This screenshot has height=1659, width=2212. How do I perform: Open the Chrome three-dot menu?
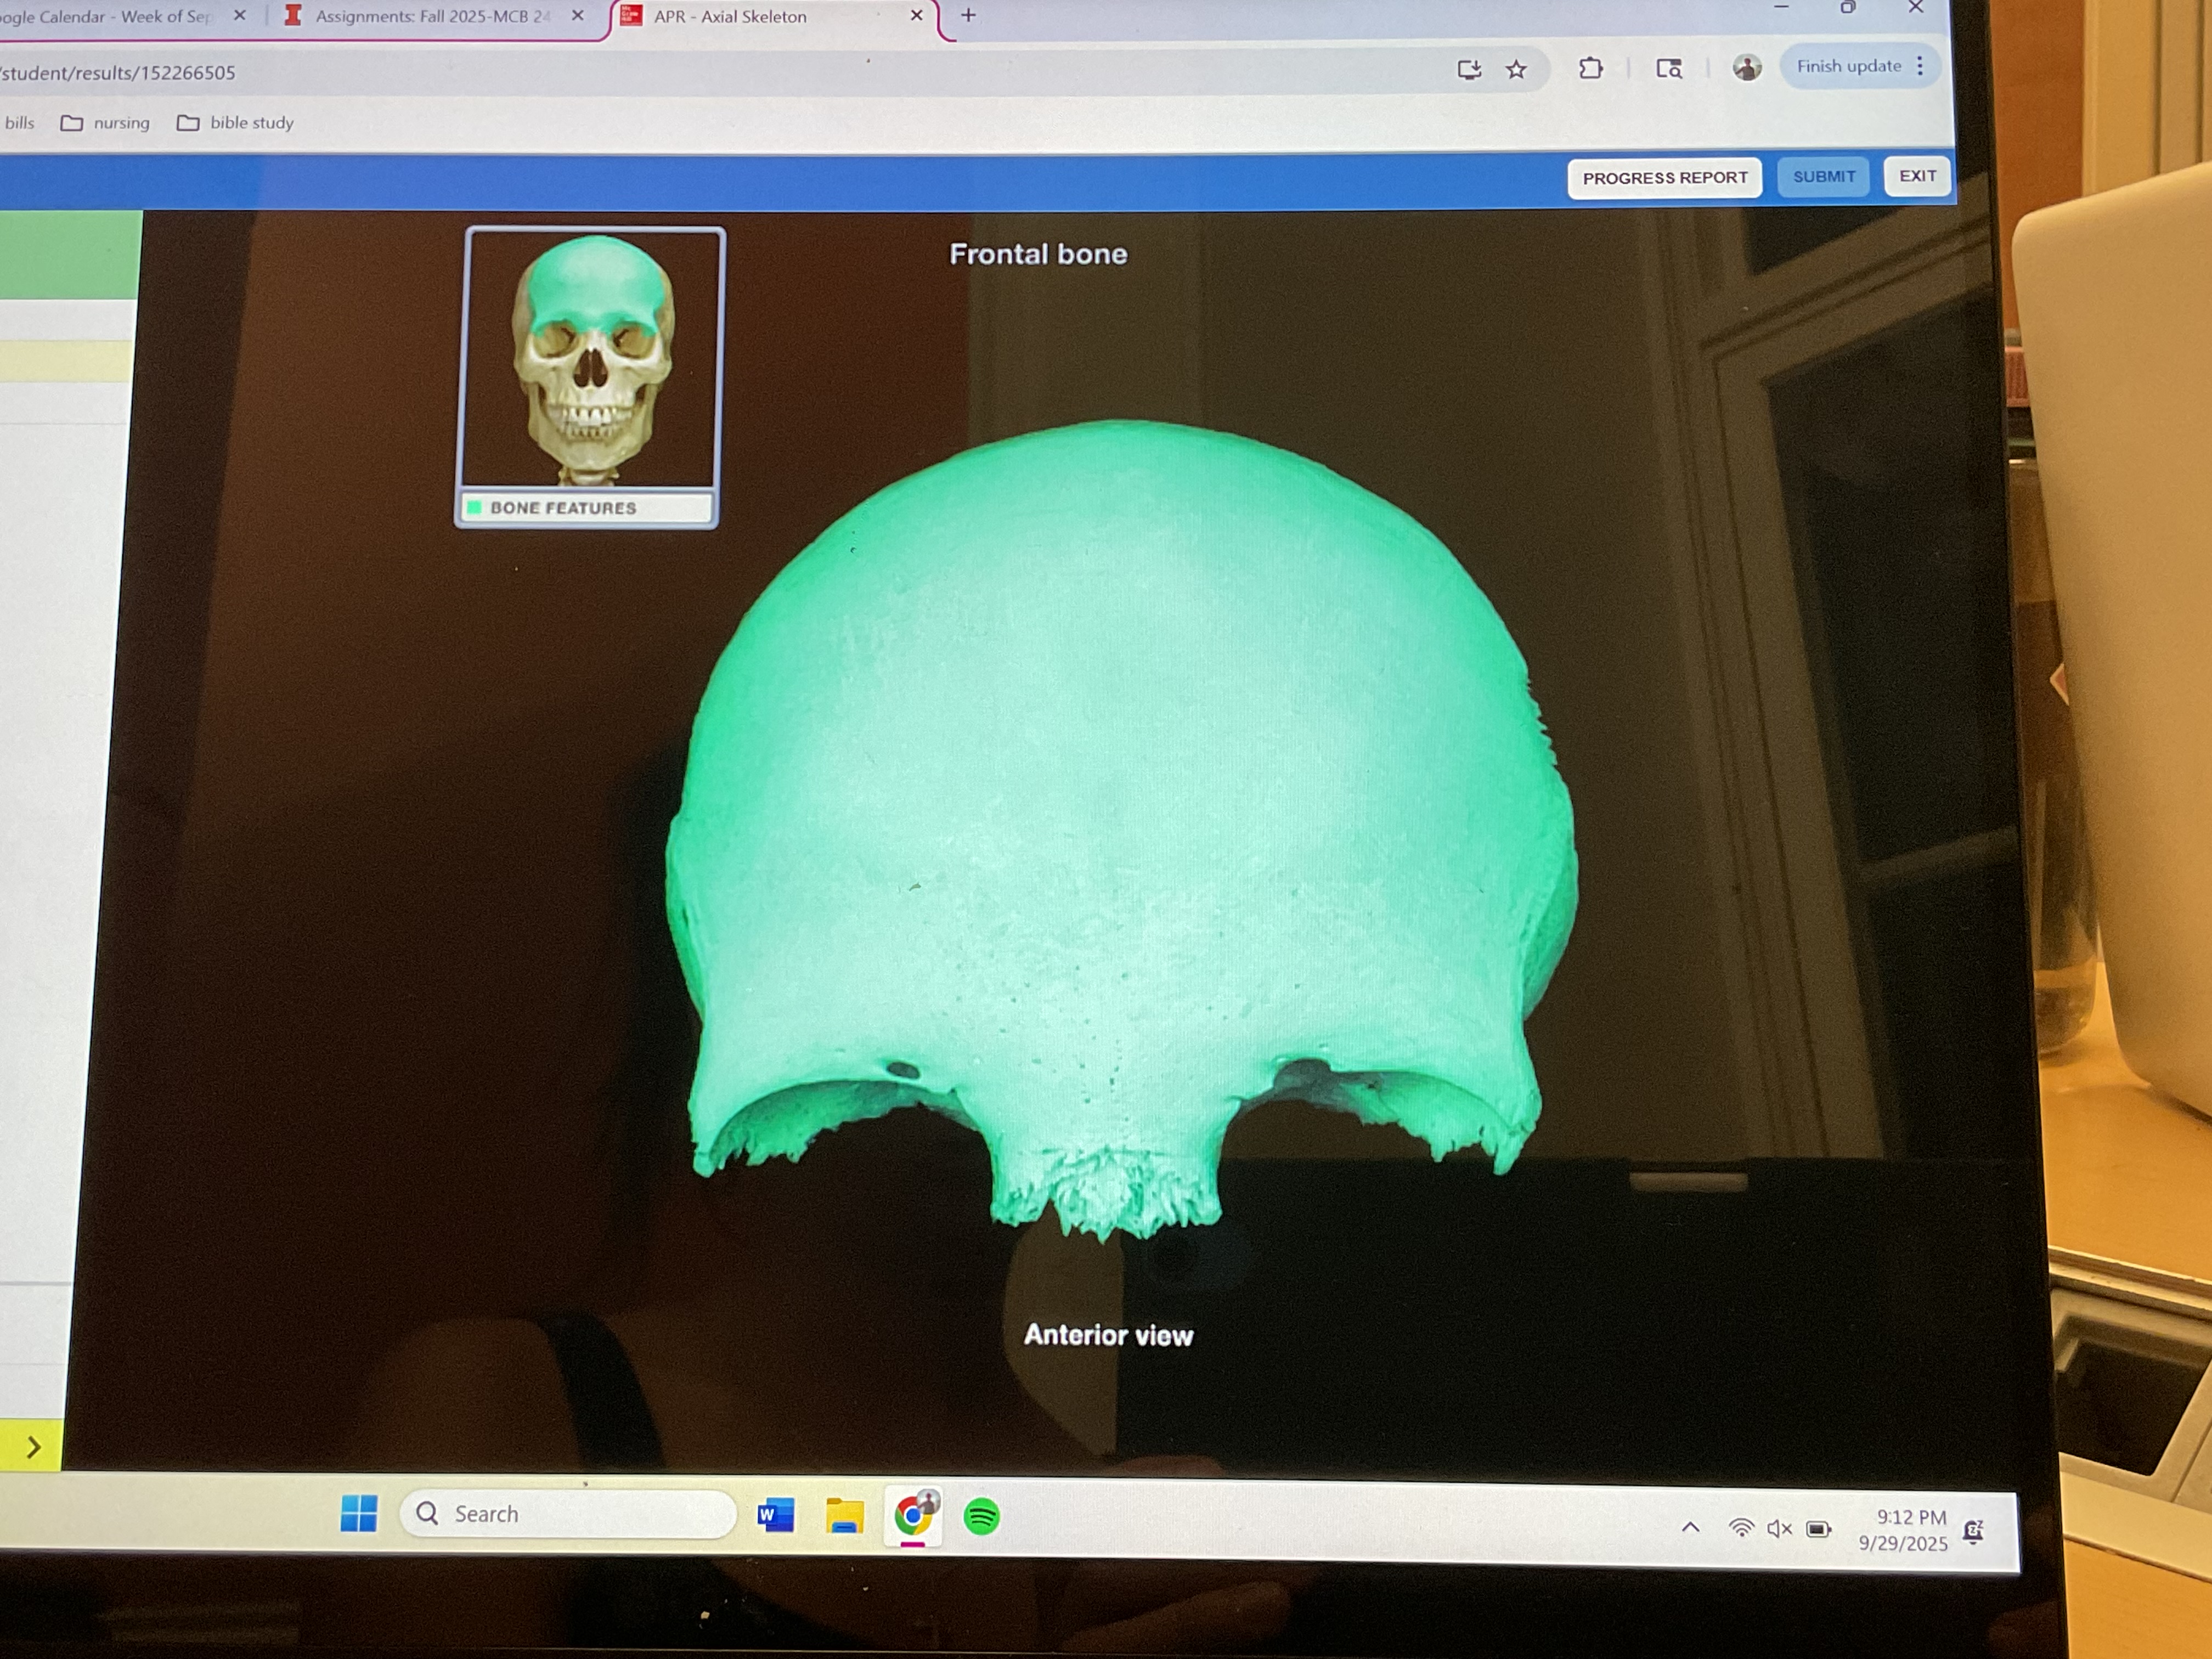[1919, 66]
